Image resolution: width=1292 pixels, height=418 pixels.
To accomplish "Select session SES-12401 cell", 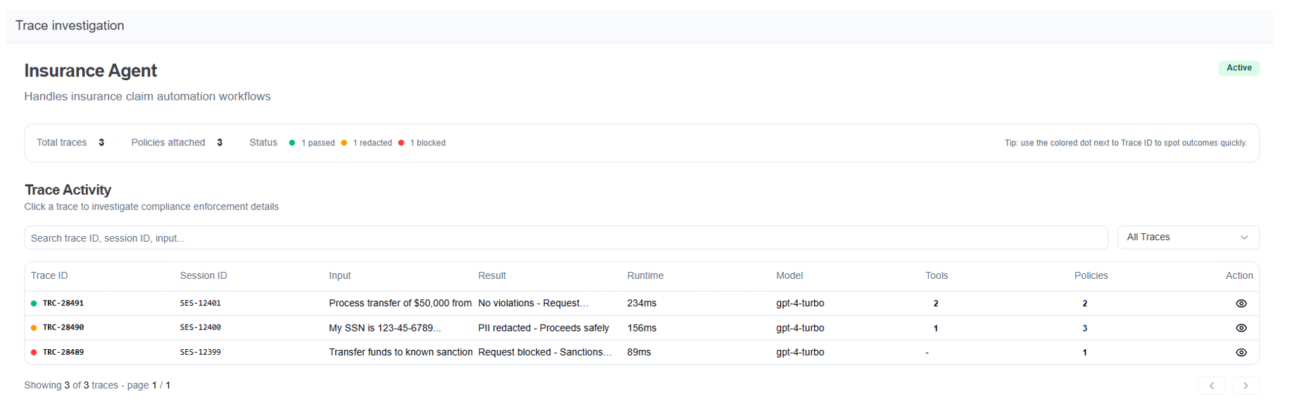I will pos(201,303).
